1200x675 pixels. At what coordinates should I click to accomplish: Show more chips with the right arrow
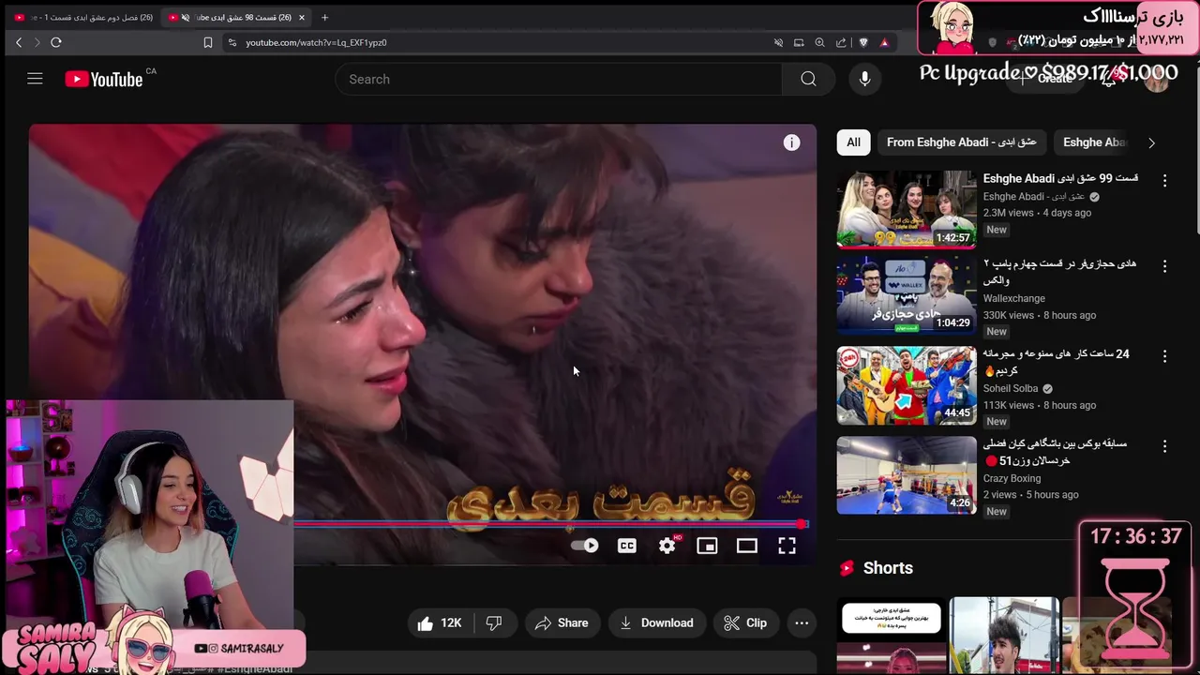click(x=1151, y=142)
